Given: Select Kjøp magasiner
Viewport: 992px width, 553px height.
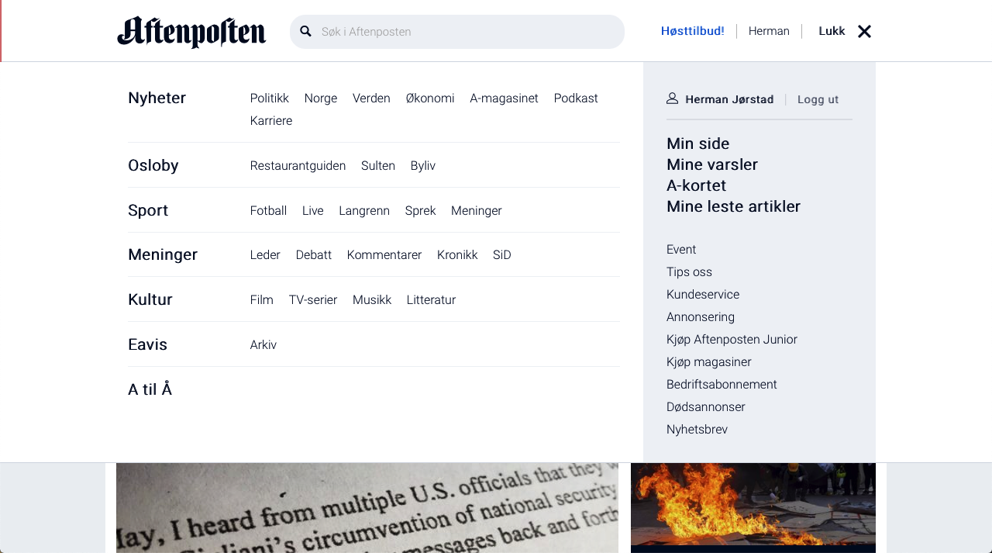Looking at the screenshot, I should [709, 362].
